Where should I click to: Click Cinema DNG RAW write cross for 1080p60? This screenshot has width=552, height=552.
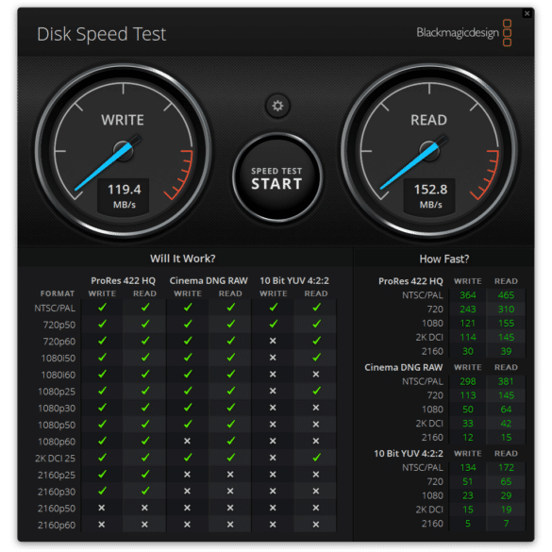pos(187,441)
